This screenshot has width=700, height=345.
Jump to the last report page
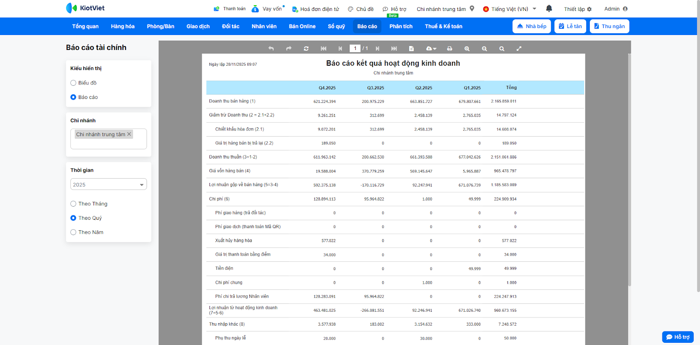pyautogui.click(x=394, y=49)
